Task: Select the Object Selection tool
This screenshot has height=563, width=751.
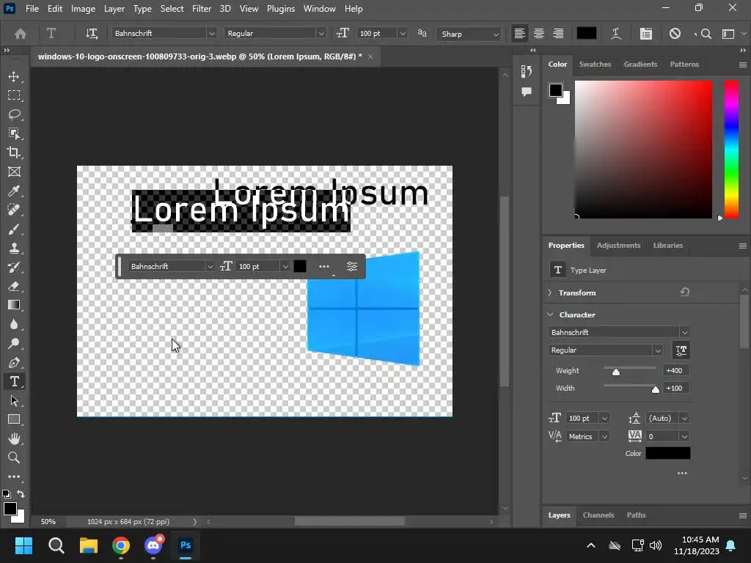Action: [14, 133]
